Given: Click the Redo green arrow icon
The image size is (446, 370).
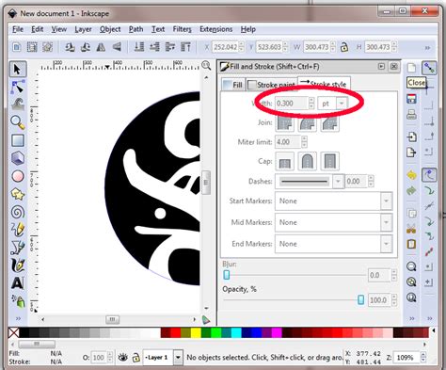Looking at the screenshot, I should tap(411, 190).
